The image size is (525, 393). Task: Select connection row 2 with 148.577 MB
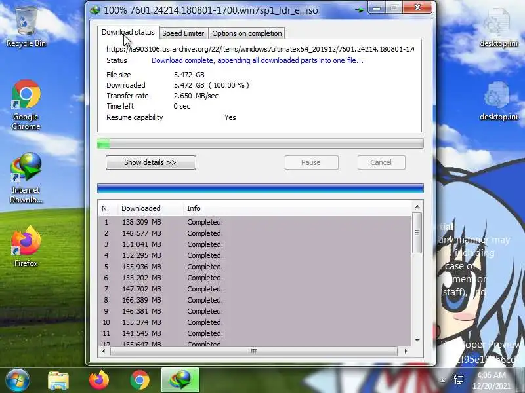[x=255, y=233]
